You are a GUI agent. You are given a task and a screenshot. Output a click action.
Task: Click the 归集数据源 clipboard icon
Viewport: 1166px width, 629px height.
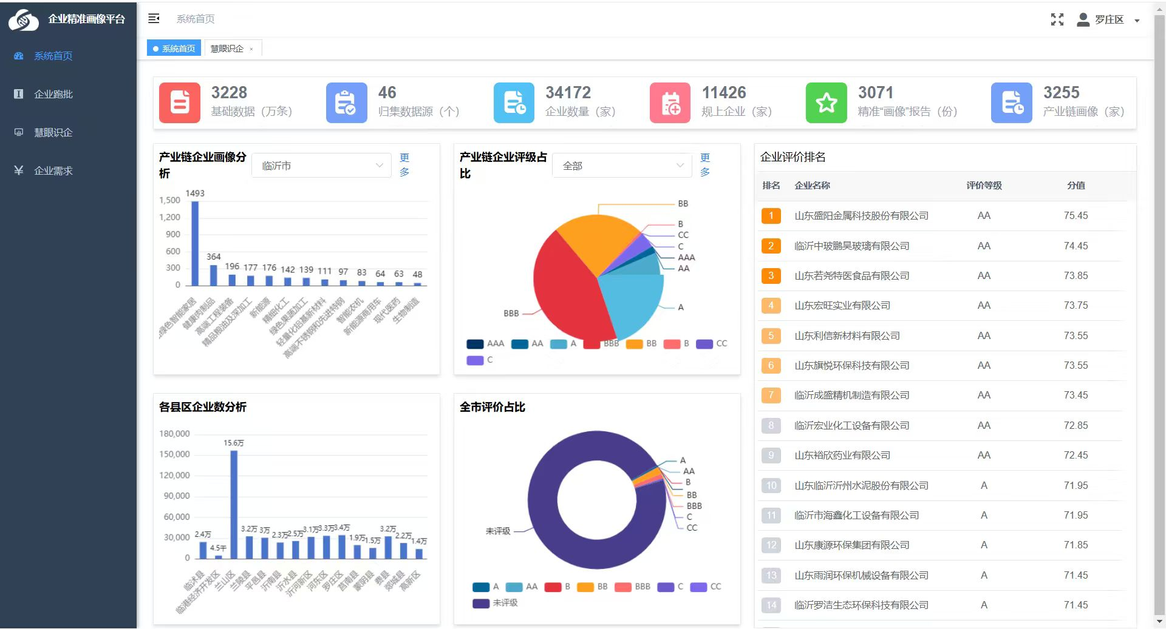pos(346,103)
